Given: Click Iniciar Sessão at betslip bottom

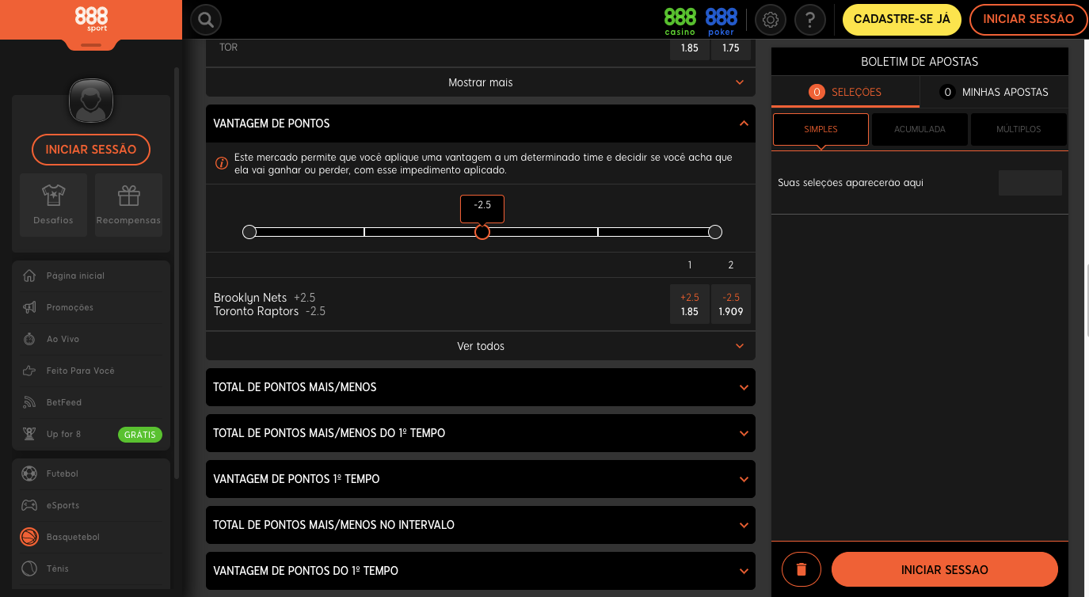Looking at the screenshot, I should [945, 569].
